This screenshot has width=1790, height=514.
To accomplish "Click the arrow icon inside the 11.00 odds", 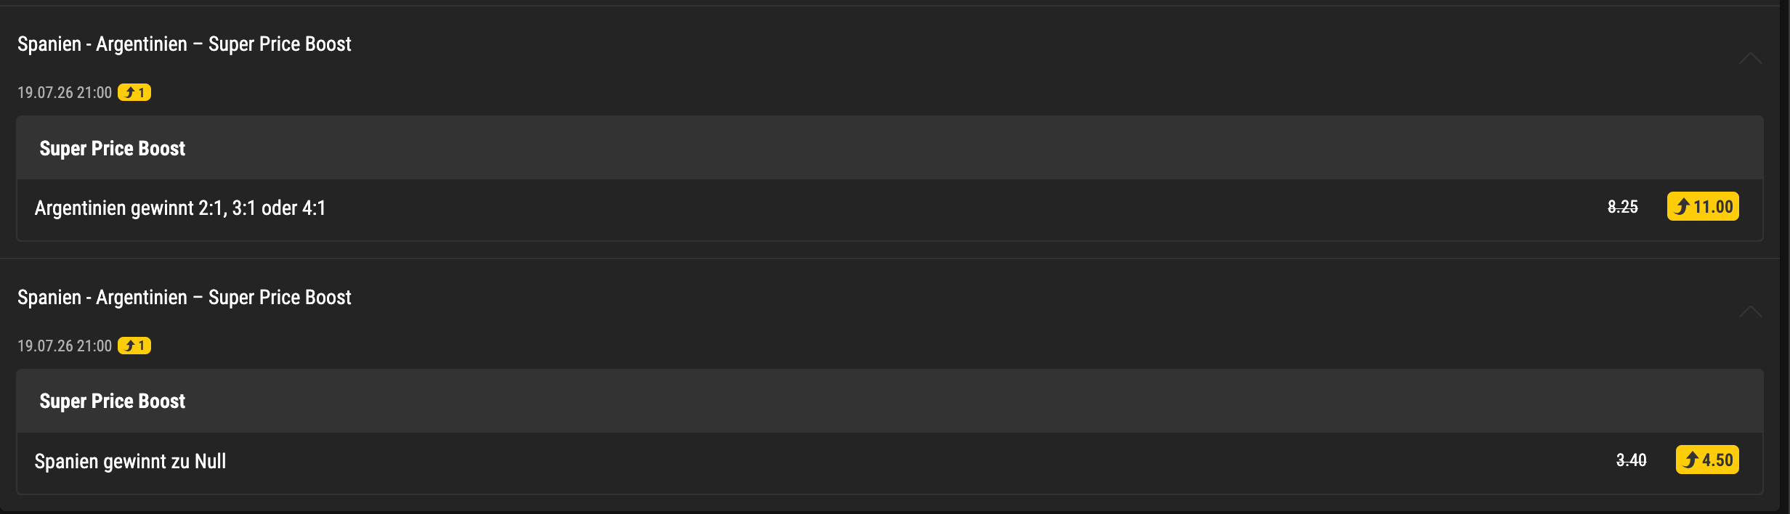I will 1682,207.
